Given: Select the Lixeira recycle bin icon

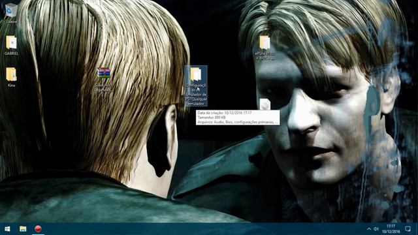Looking at the screenshot, I should pos(11,13).
